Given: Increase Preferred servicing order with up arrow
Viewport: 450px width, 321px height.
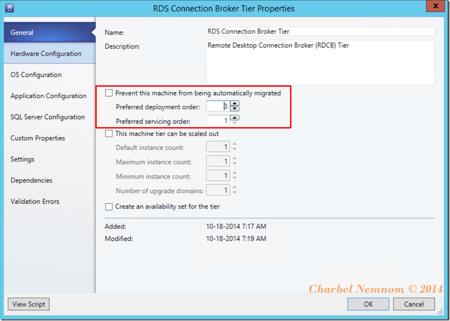Looking at the screenshot, I should pyautogui.click(x=235, y=118).
